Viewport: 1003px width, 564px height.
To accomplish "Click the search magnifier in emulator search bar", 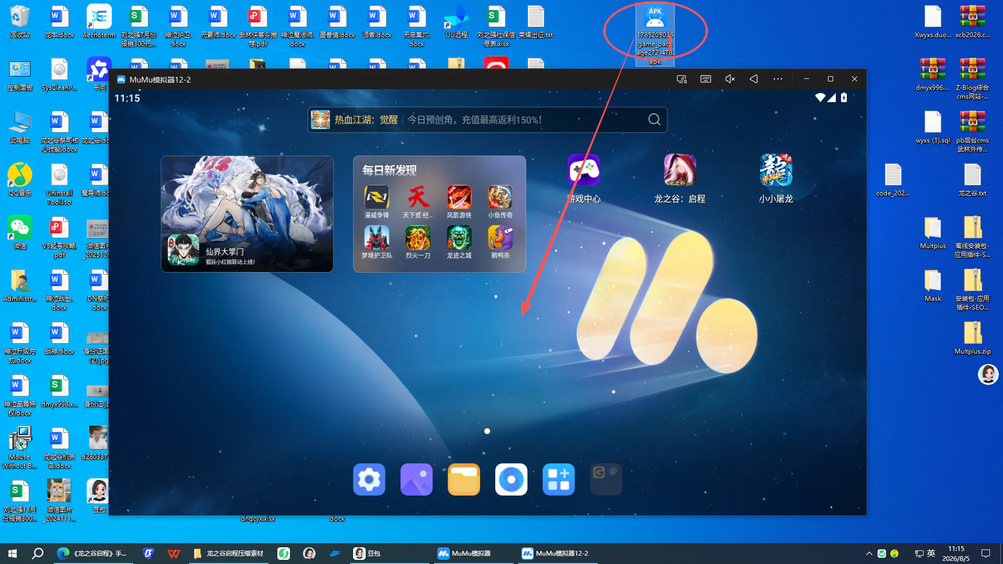I will (654, 120).
